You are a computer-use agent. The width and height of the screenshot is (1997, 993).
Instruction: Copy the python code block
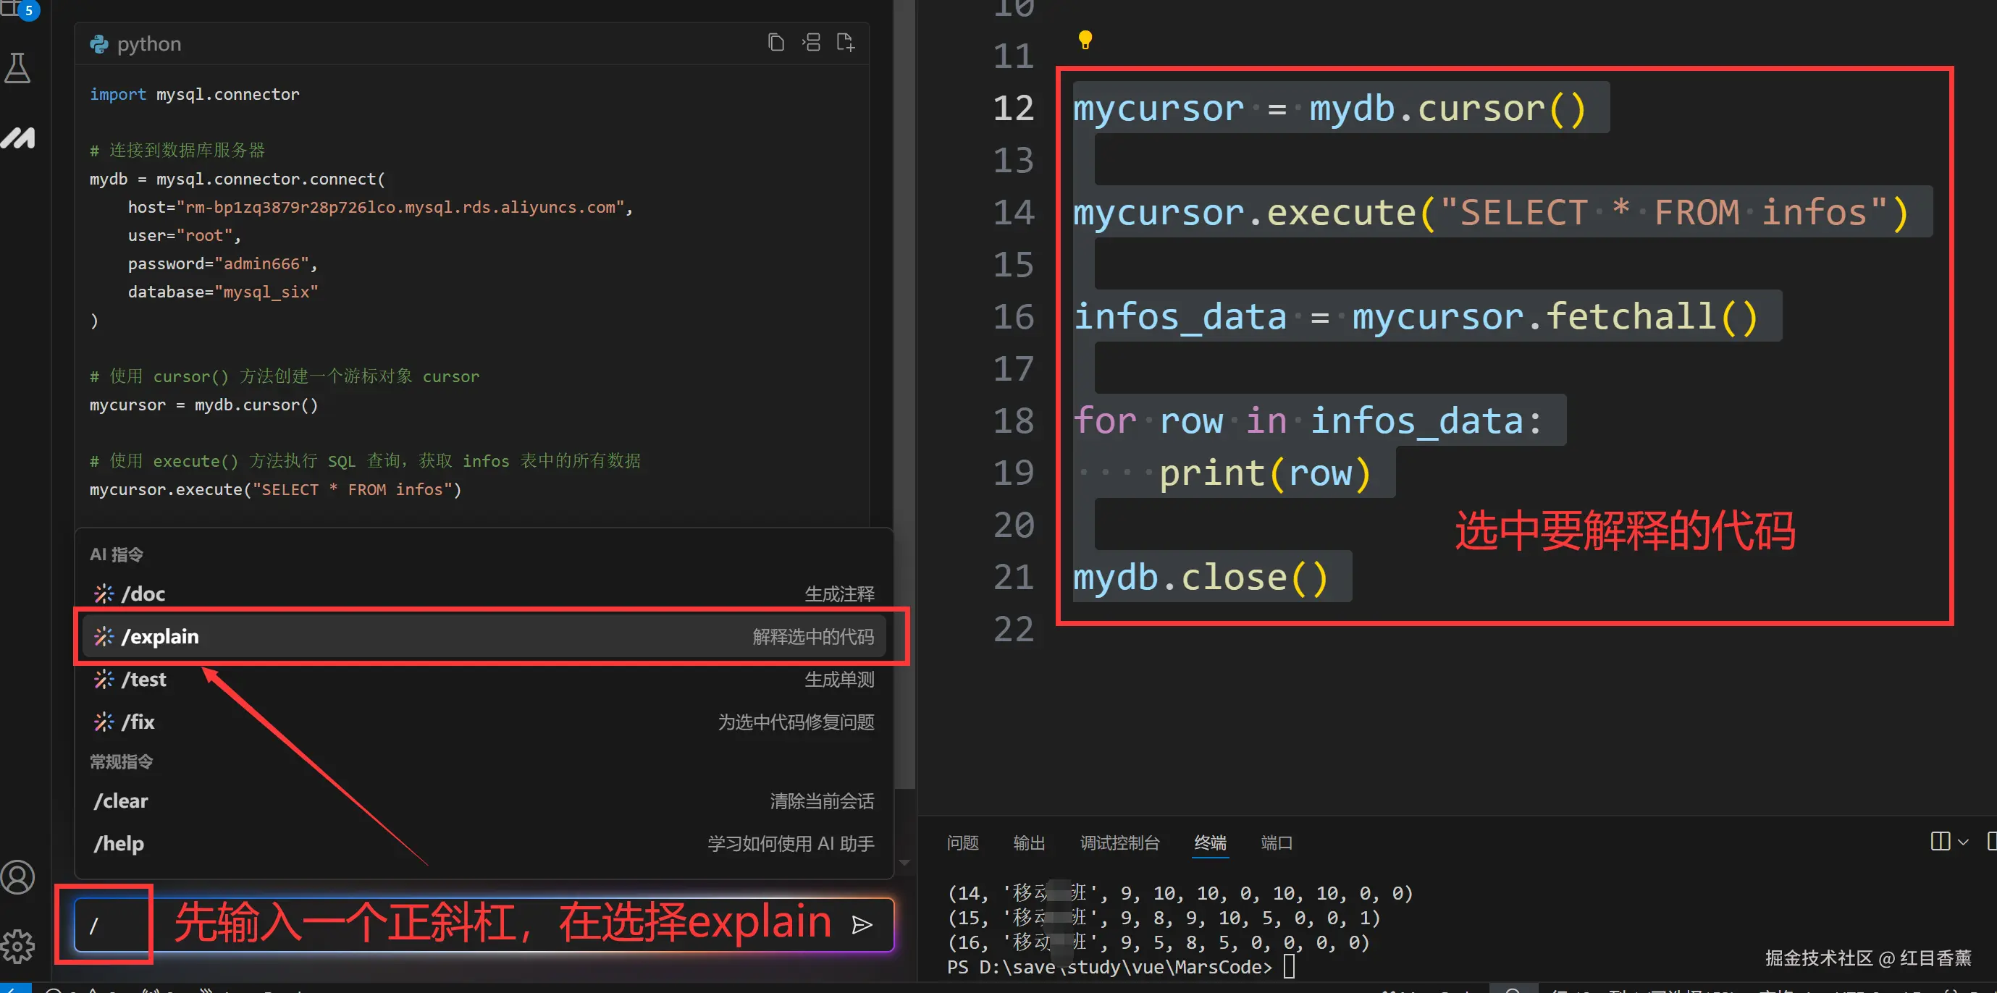(775, 43)
